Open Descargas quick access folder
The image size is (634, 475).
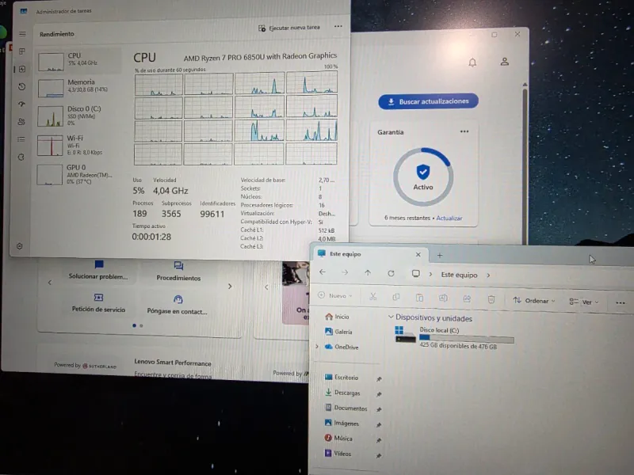pos(342,393)
